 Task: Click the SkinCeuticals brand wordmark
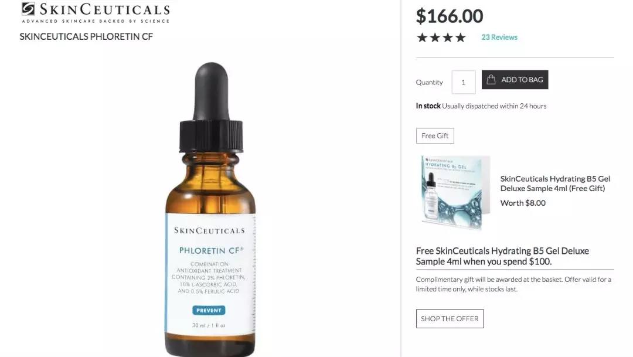pos(104,9)
